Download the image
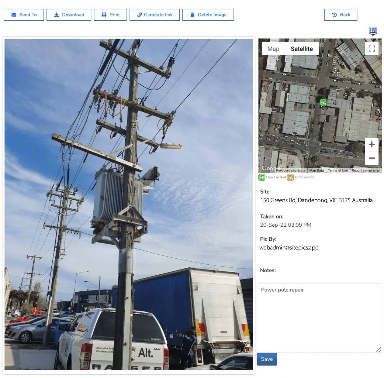The image size is (384, 378). [69, 15]
